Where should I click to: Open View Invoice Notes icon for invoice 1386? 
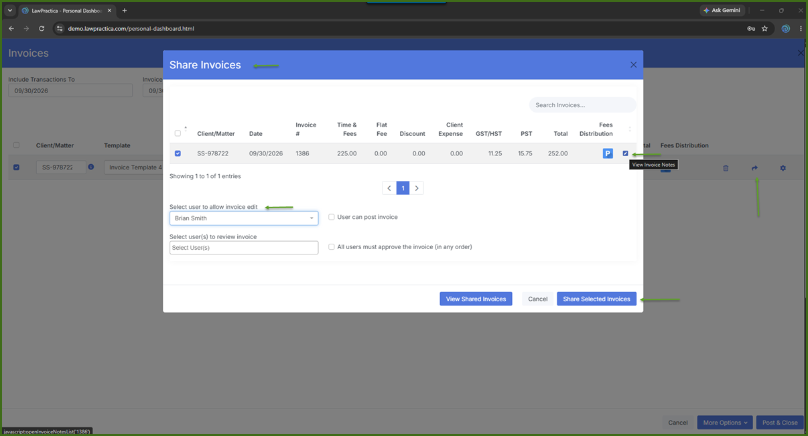(626, 153)
